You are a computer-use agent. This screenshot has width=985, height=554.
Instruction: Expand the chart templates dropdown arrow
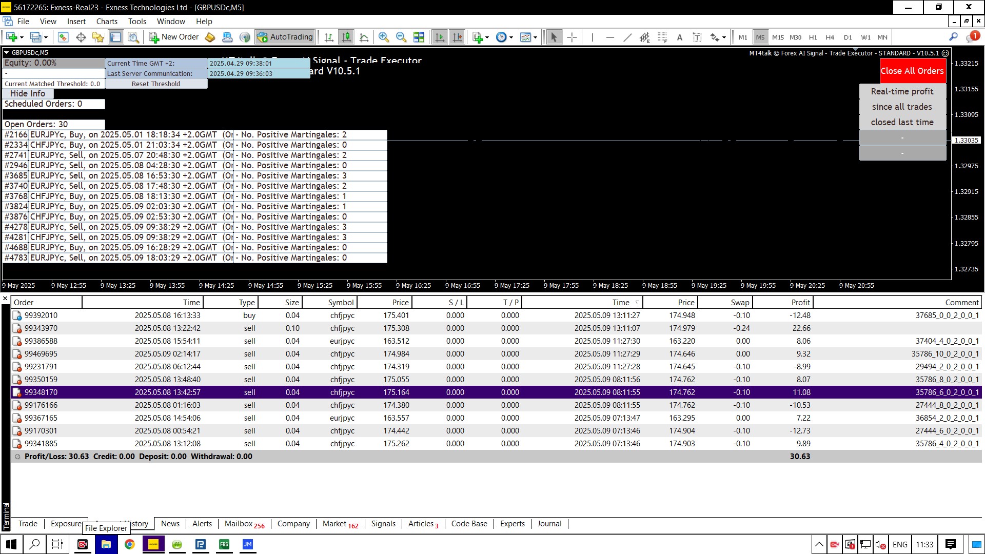click(536, 37)
